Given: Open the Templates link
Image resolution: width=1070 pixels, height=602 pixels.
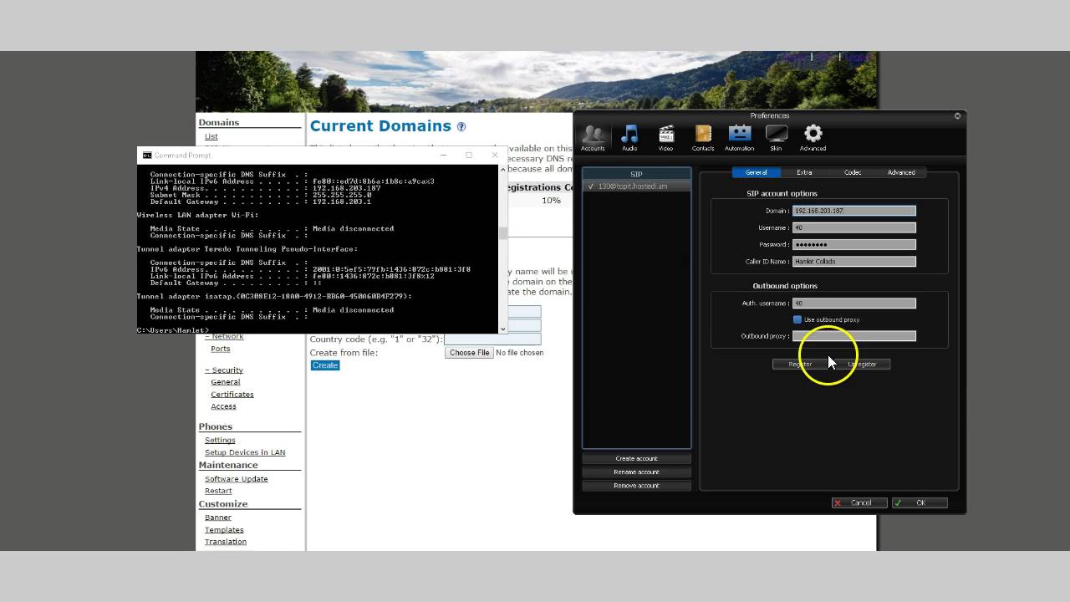Looking at the screenshot, I should pos(224,530).
